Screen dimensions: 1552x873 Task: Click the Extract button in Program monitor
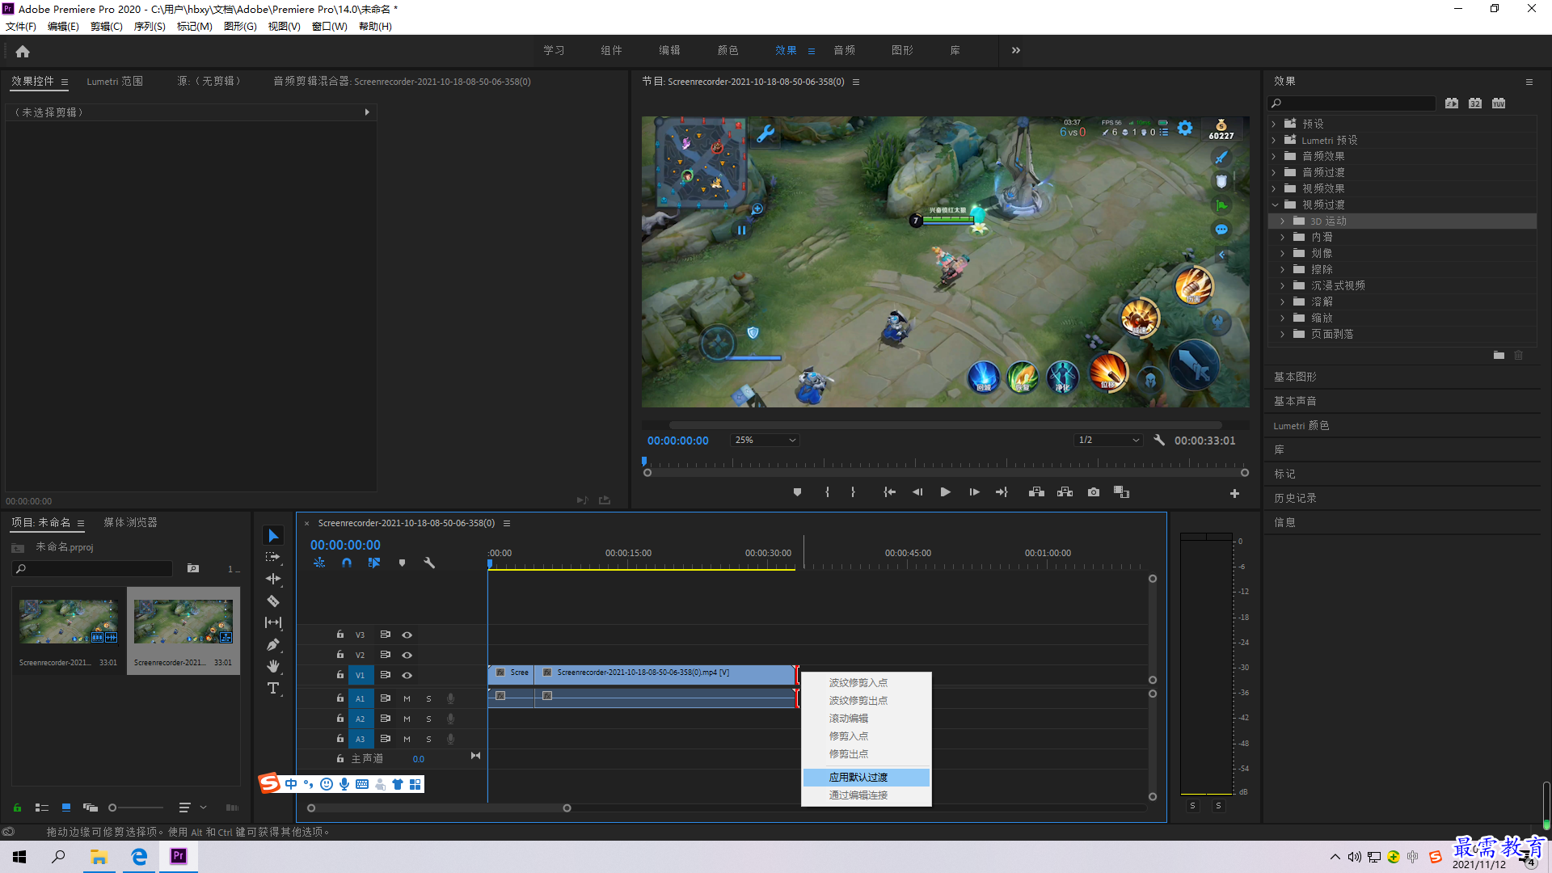tap(1065, 492)
